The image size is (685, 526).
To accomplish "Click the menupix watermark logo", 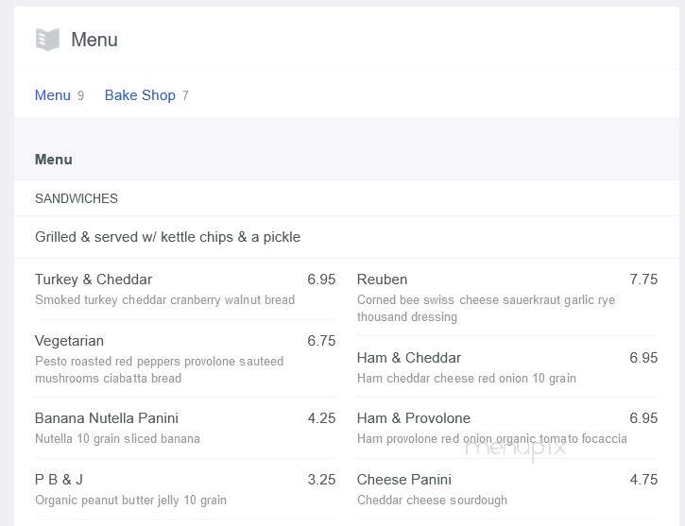I will 515,449.
